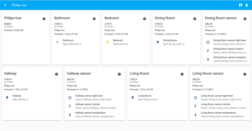The image size is (252, 131).
Task: Open settings gear on Bedroom card
Action: 144,19
